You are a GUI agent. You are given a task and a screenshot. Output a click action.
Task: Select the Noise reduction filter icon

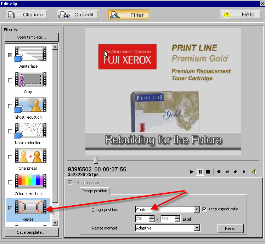(30, 130)
